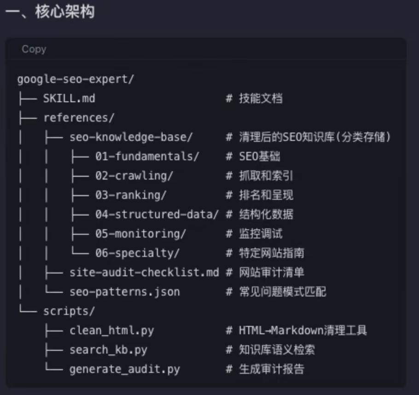This screenshot has height=395, width=419.
Task: Select the 05-monitoring/ folder
Action: click(140, 234)
